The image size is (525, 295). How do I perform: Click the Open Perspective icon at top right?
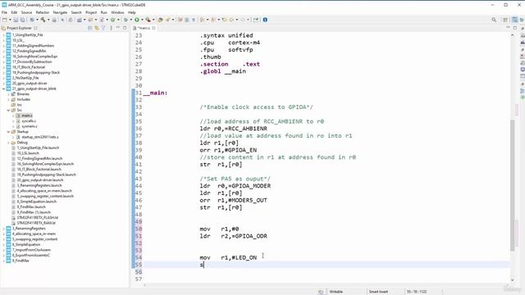point(505,20)
